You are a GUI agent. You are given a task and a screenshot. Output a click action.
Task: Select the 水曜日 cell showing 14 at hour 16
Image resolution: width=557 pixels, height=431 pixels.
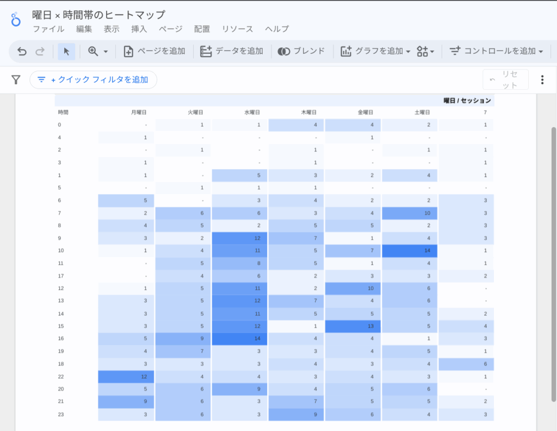pos(239,339)
